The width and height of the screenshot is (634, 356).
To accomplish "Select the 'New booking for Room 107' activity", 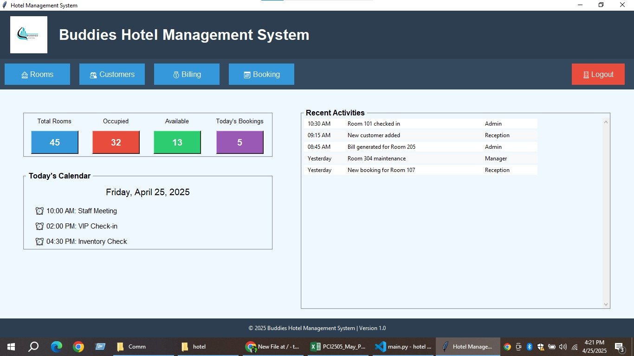I will point(421,170).
